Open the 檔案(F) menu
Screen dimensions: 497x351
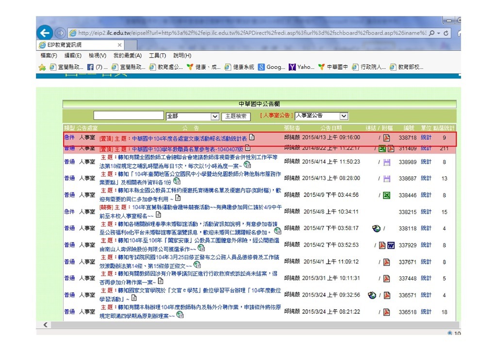tap(49, 56)
